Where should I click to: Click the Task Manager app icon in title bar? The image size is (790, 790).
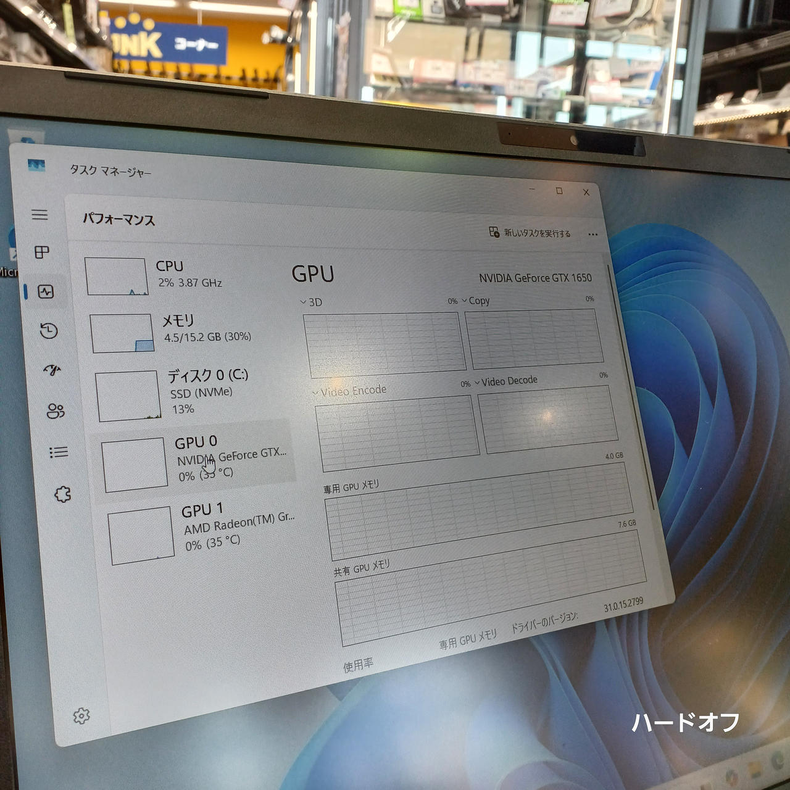(x=36, y=165)
